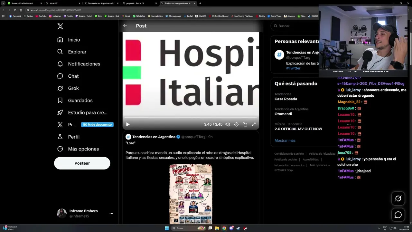Screen dimensions: 412x232
Task: Mute the video volume
Action: tap(228, 124)
